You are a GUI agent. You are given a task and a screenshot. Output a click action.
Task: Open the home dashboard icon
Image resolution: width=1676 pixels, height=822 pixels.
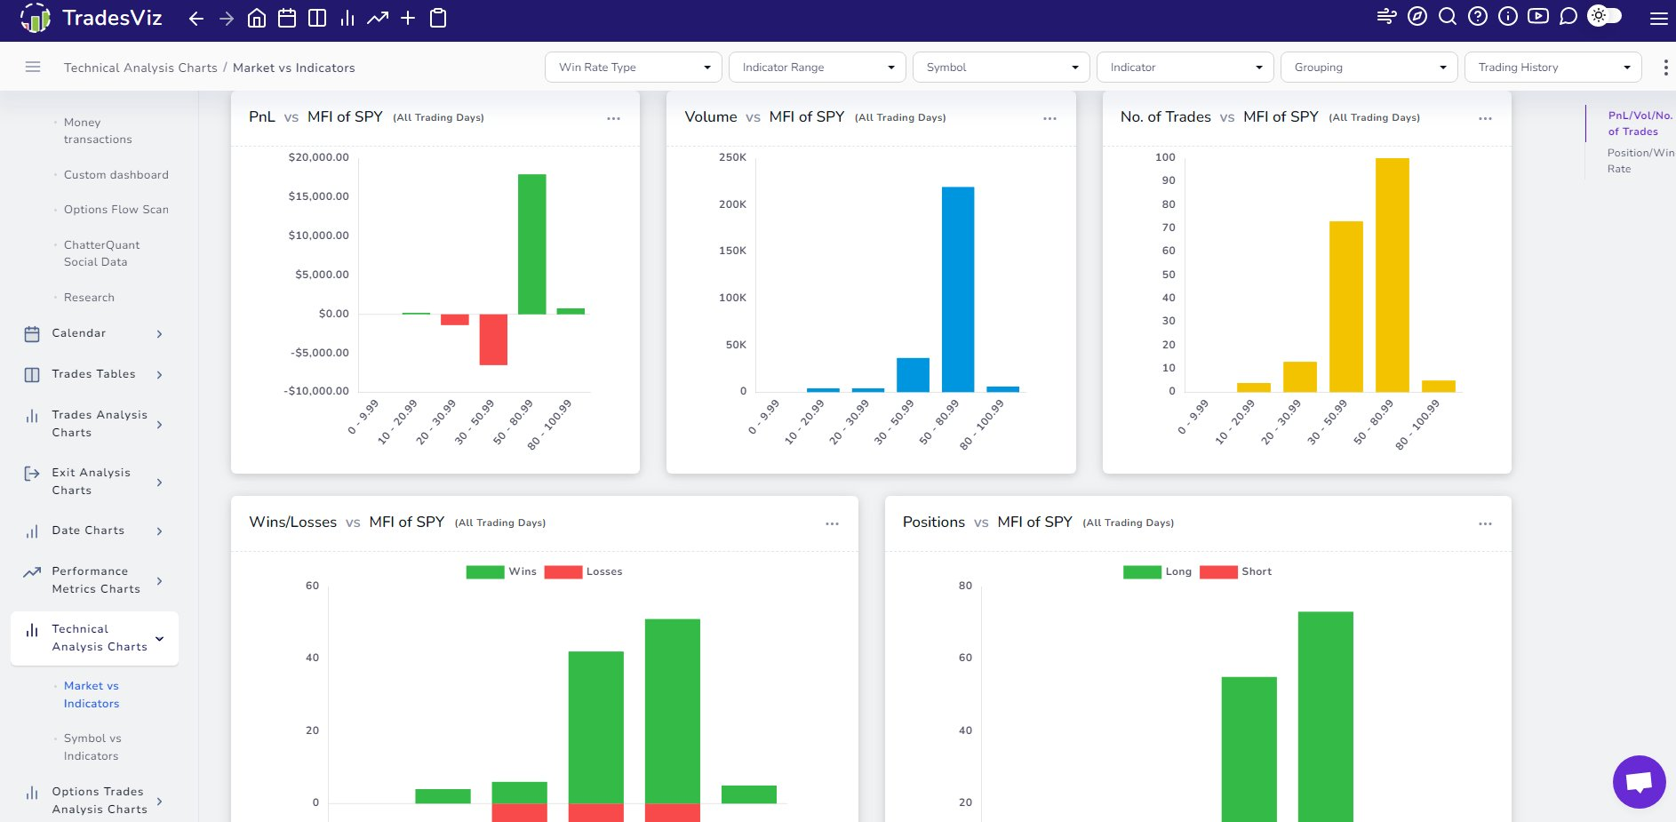(257, 19)
